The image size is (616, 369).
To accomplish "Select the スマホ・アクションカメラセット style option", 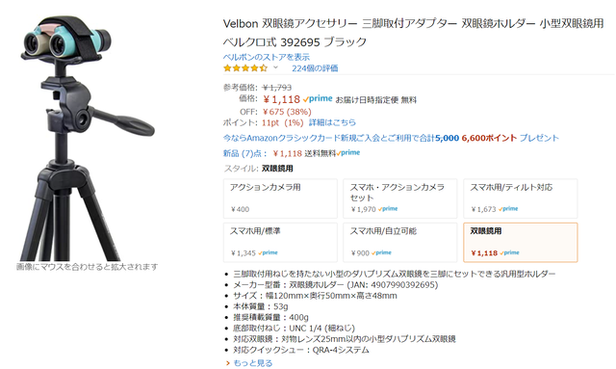I will click(x=400, y=198).
